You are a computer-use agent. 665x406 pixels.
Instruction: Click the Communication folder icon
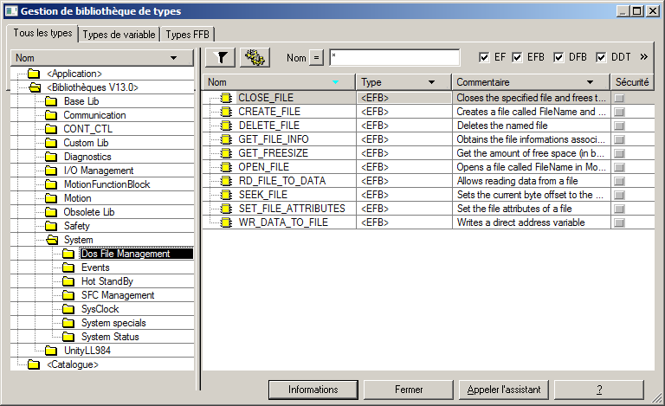click(x=51, y=115)
